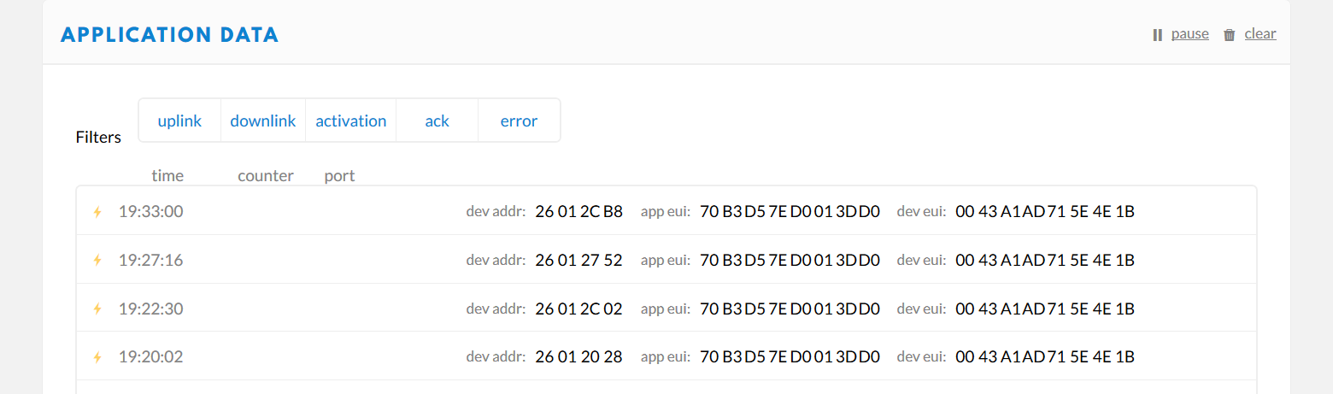The width and height of the screenshot is (1333, 394).
Task: Click dev addr 26 01 20 28
Action: pyautogui.click(x=578, y=356)
